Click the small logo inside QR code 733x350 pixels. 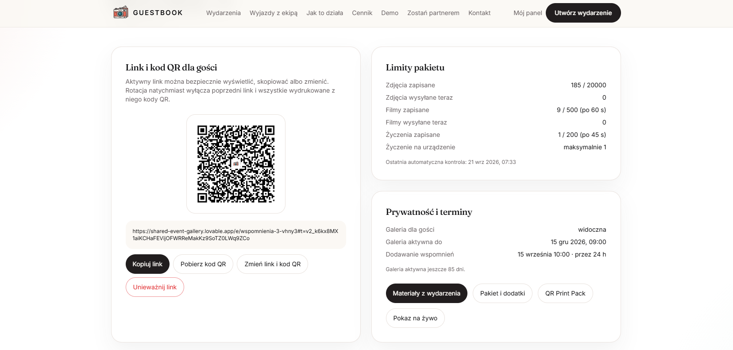(x=236, y=164)
